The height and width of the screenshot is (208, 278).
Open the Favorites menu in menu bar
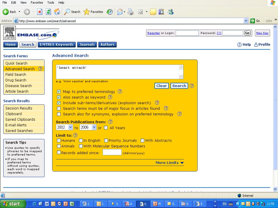pos(37,2)
